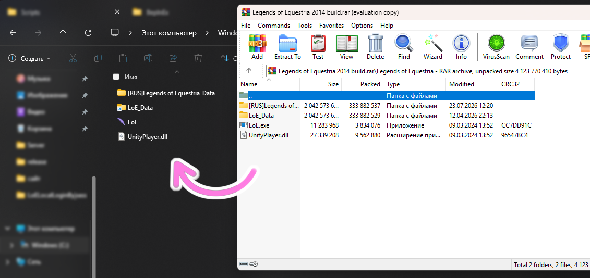This screenshot has height=278, width=590.
Task: Expand chevron before Этот компьютер breadcrumb
Action: coord(130,33)
